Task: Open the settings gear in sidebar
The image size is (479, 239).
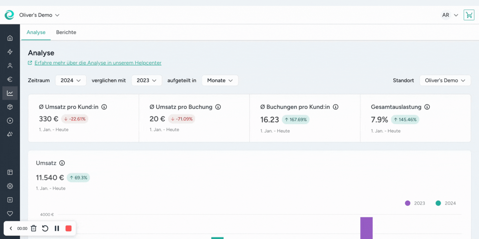Action: pyautogui.click(x=10, y=186)
